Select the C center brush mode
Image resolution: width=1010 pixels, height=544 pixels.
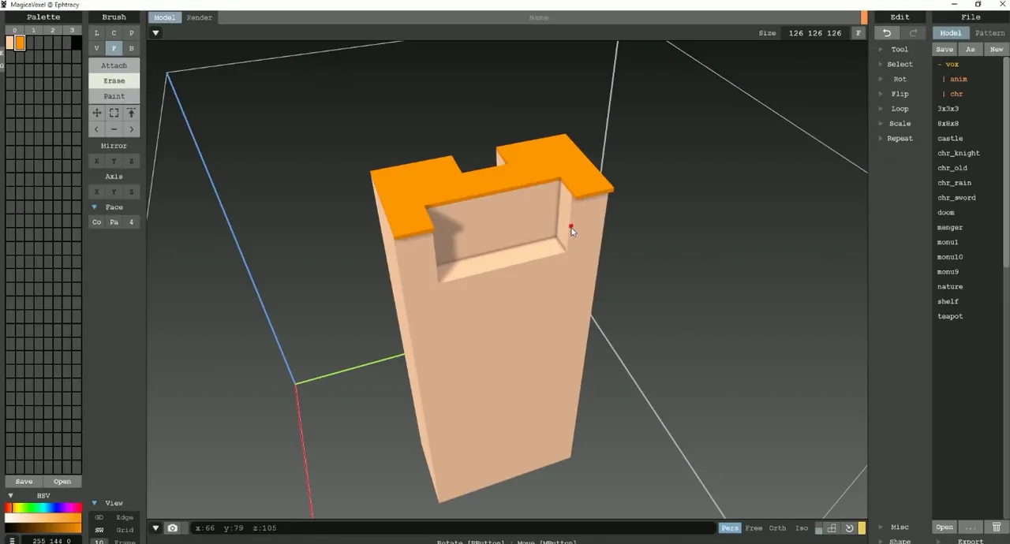click(x=114, y=33)
